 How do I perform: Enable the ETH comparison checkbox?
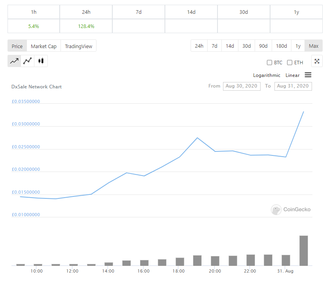[289, 62]
